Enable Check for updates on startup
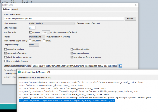This screenshot has width=158, height=112. (x=6, y=57)
